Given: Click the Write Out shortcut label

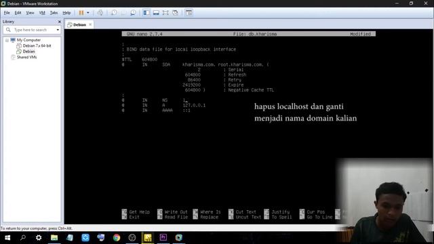Looking at the screenshot, I should (176, 212).
